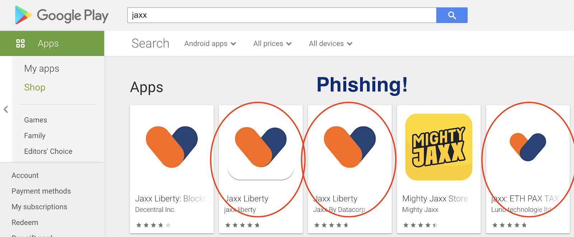Open Decentral Inc. Jaxx Liberty app icon
Screen dimensions: 574x237
point(171,147)
